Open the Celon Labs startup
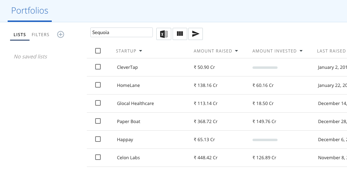The width and height of the screenshot is (347, 170). [x=129, y=158]
